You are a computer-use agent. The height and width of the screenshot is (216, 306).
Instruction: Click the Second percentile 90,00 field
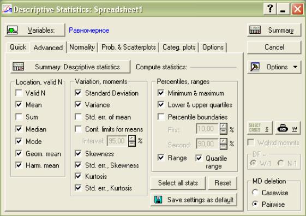[x=207, y=144]
